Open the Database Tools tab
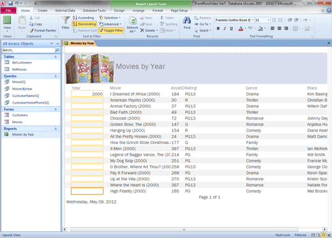Image resolution: width=332 pixels, height=238 pixels. pyautogui.click(x=94, y=10)
